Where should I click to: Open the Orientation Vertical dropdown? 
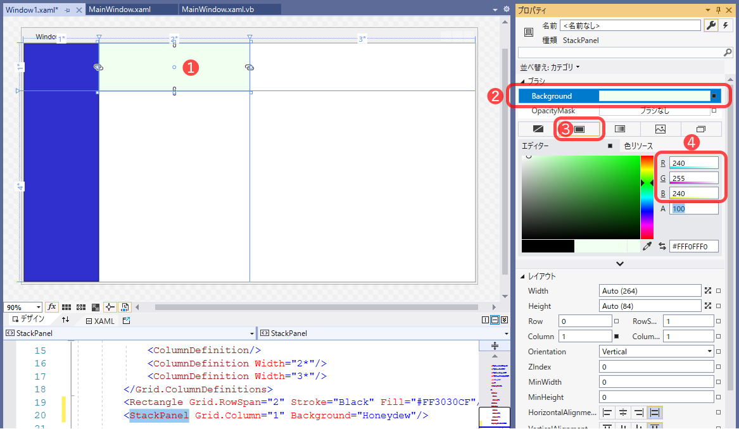(709, 351)
